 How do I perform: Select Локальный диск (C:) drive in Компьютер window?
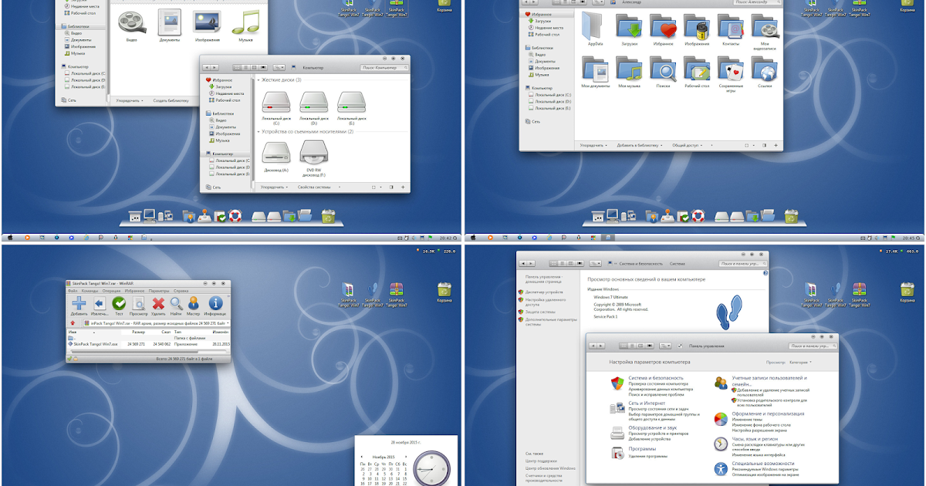click(x=275, y=102)
